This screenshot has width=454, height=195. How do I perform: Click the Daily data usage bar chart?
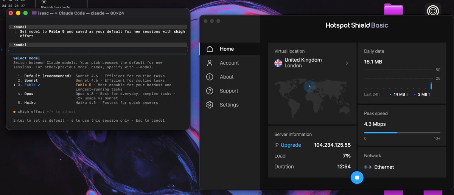point(402,79)
